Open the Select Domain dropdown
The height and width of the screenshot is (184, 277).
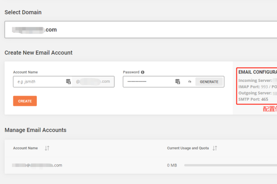click(x=141, y=29)
